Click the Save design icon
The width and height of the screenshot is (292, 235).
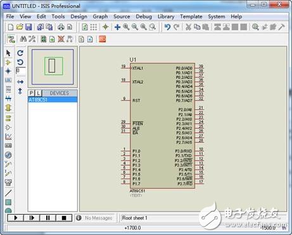[x=29, y=27]
